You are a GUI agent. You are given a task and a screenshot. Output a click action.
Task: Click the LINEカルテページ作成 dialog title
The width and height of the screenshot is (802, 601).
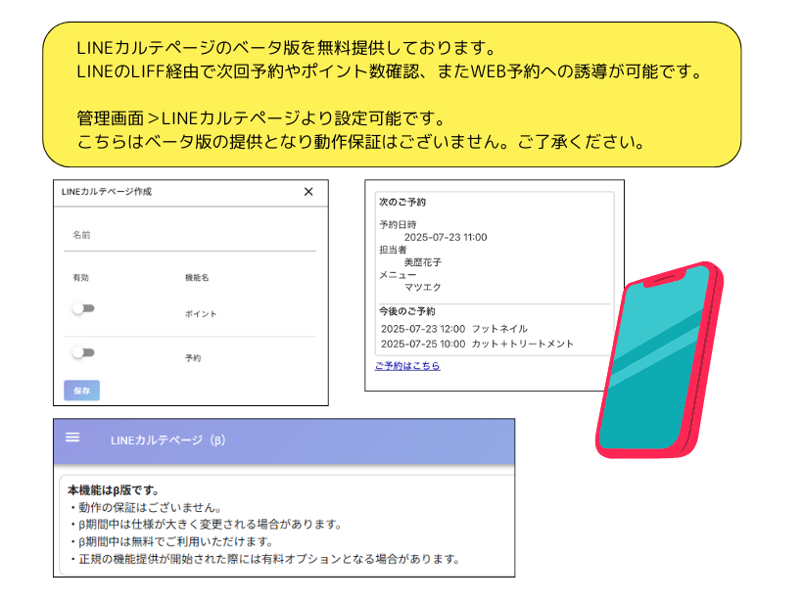[107, 192]
